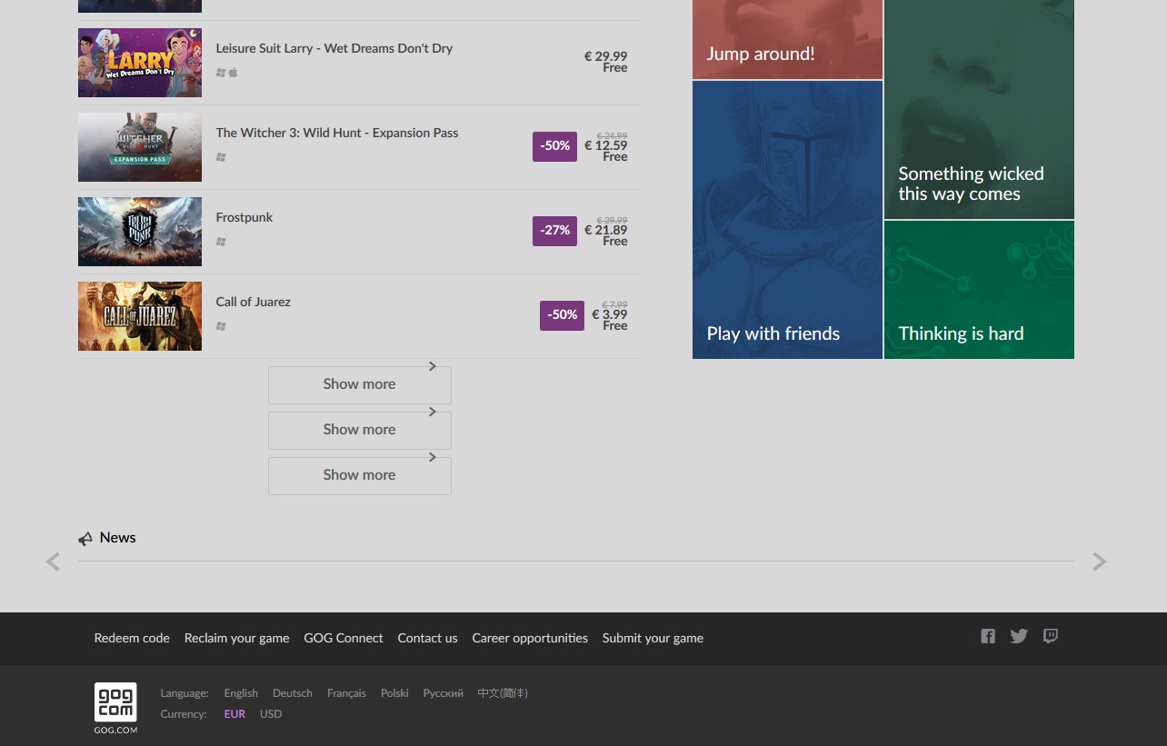Click the Windows icon under Frostpunk
This screenshot has width=1167, height=746.
[221, 242]
